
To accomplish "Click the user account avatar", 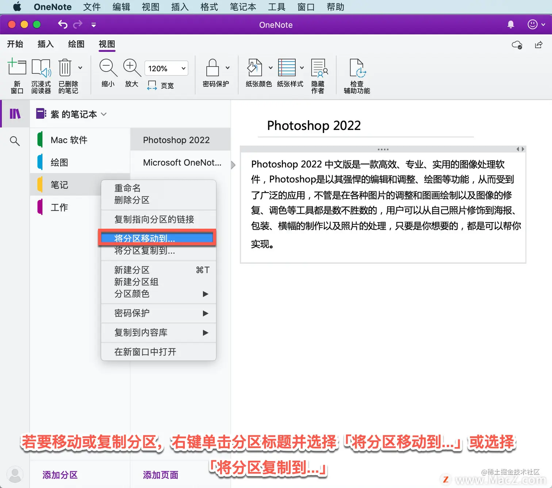I will (15, 474).
